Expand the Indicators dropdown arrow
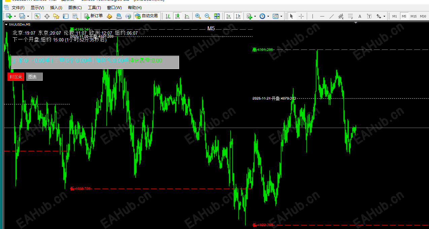This screenshot has height=229, width=429. tap(255, 16)
